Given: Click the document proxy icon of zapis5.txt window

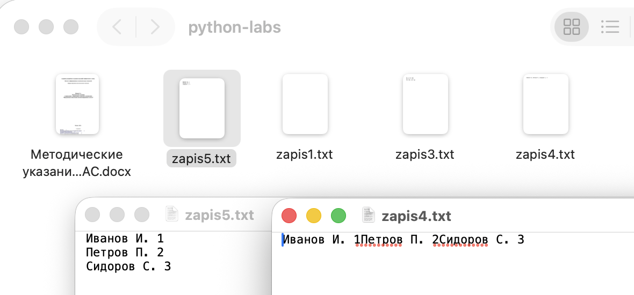Looking at the screenshot, I should coord(172,215).
